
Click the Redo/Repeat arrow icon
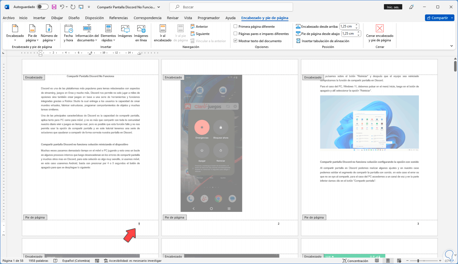(x=73, y=7)
